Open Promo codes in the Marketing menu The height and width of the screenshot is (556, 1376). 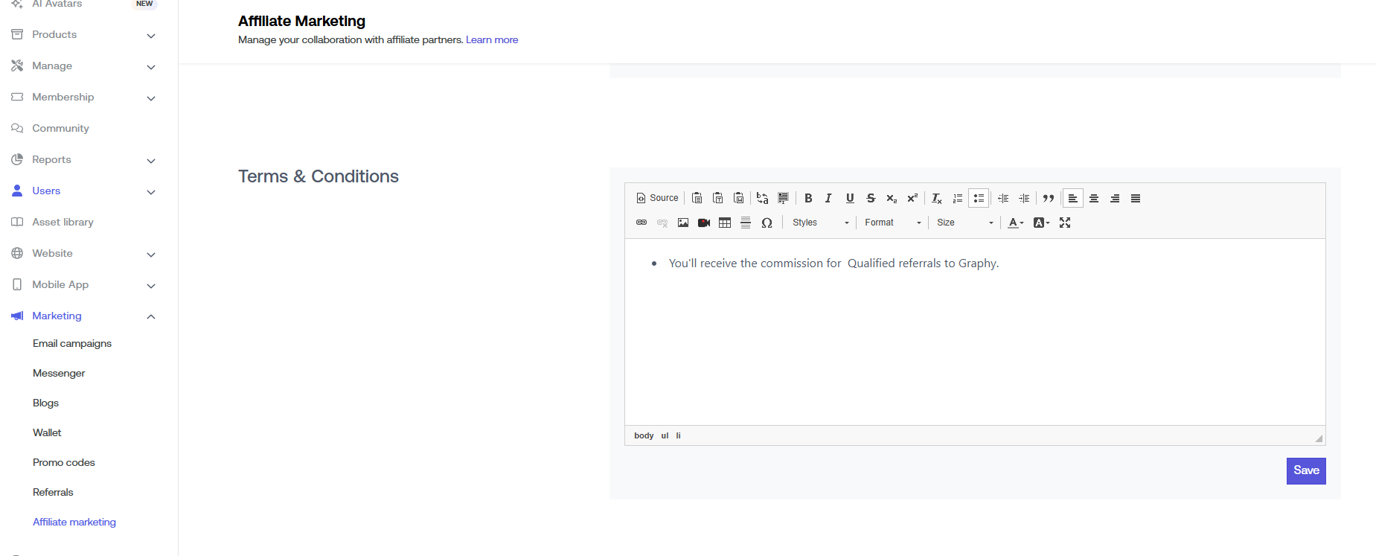(x=64, y=462)
